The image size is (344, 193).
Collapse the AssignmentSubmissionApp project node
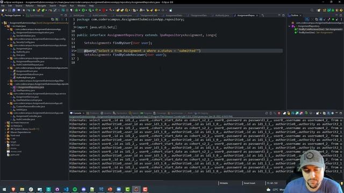tap(2, 23)
